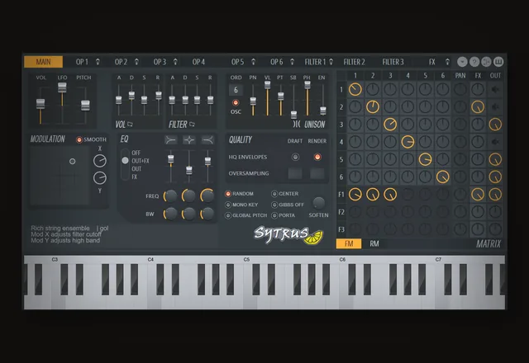Click matrix knob F1 row FX column
This screenshot has height=363, width=529.
click(x=478, y=195)
